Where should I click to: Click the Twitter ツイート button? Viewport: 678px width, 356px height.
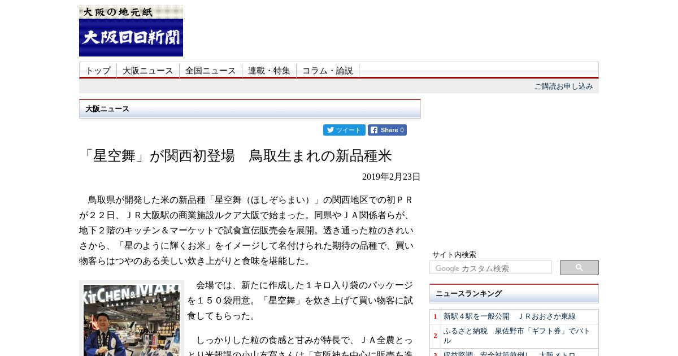[x=344, y=130]
